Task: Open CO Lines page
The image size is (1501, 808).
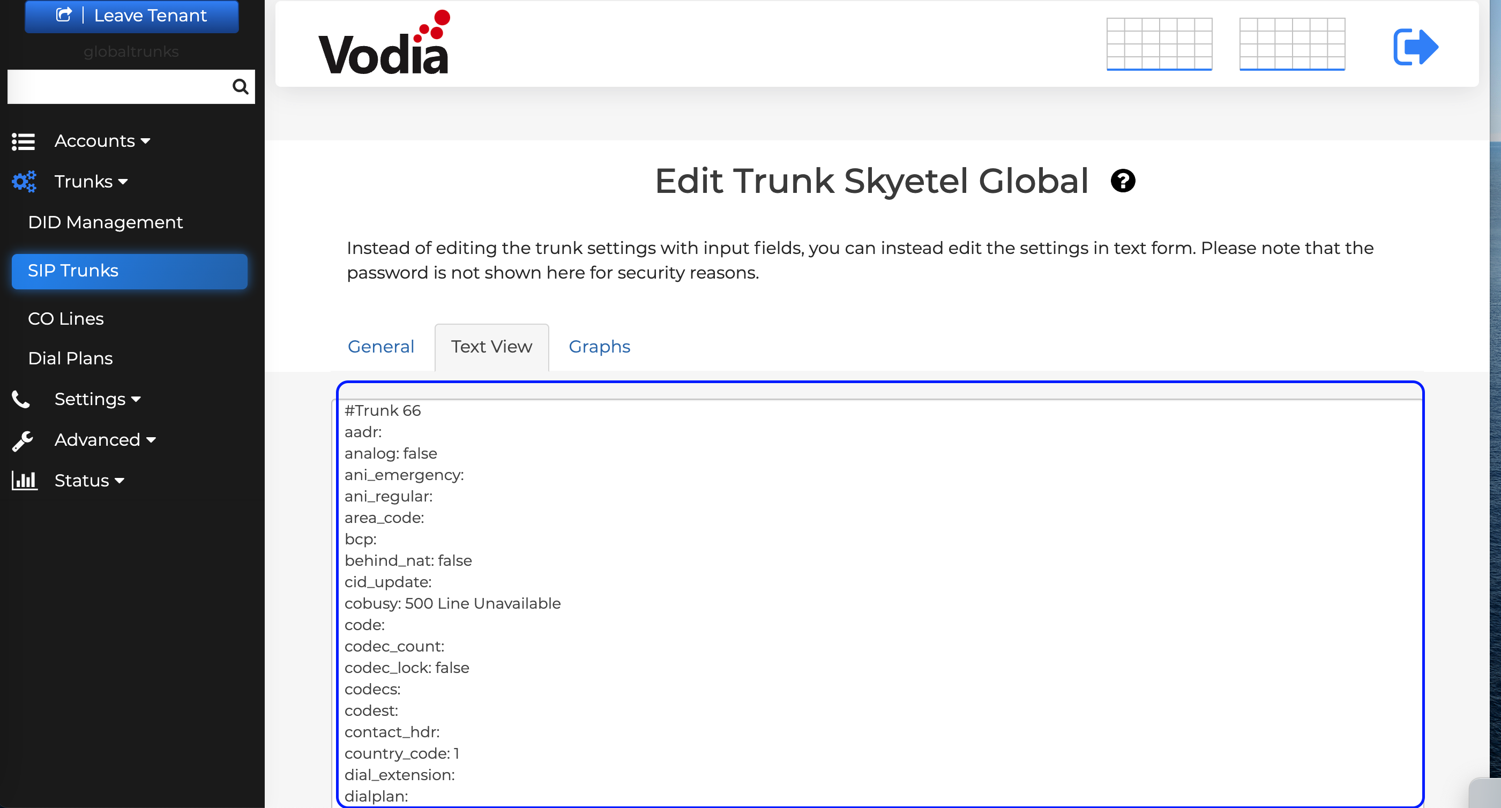Action: coord(66,319)
